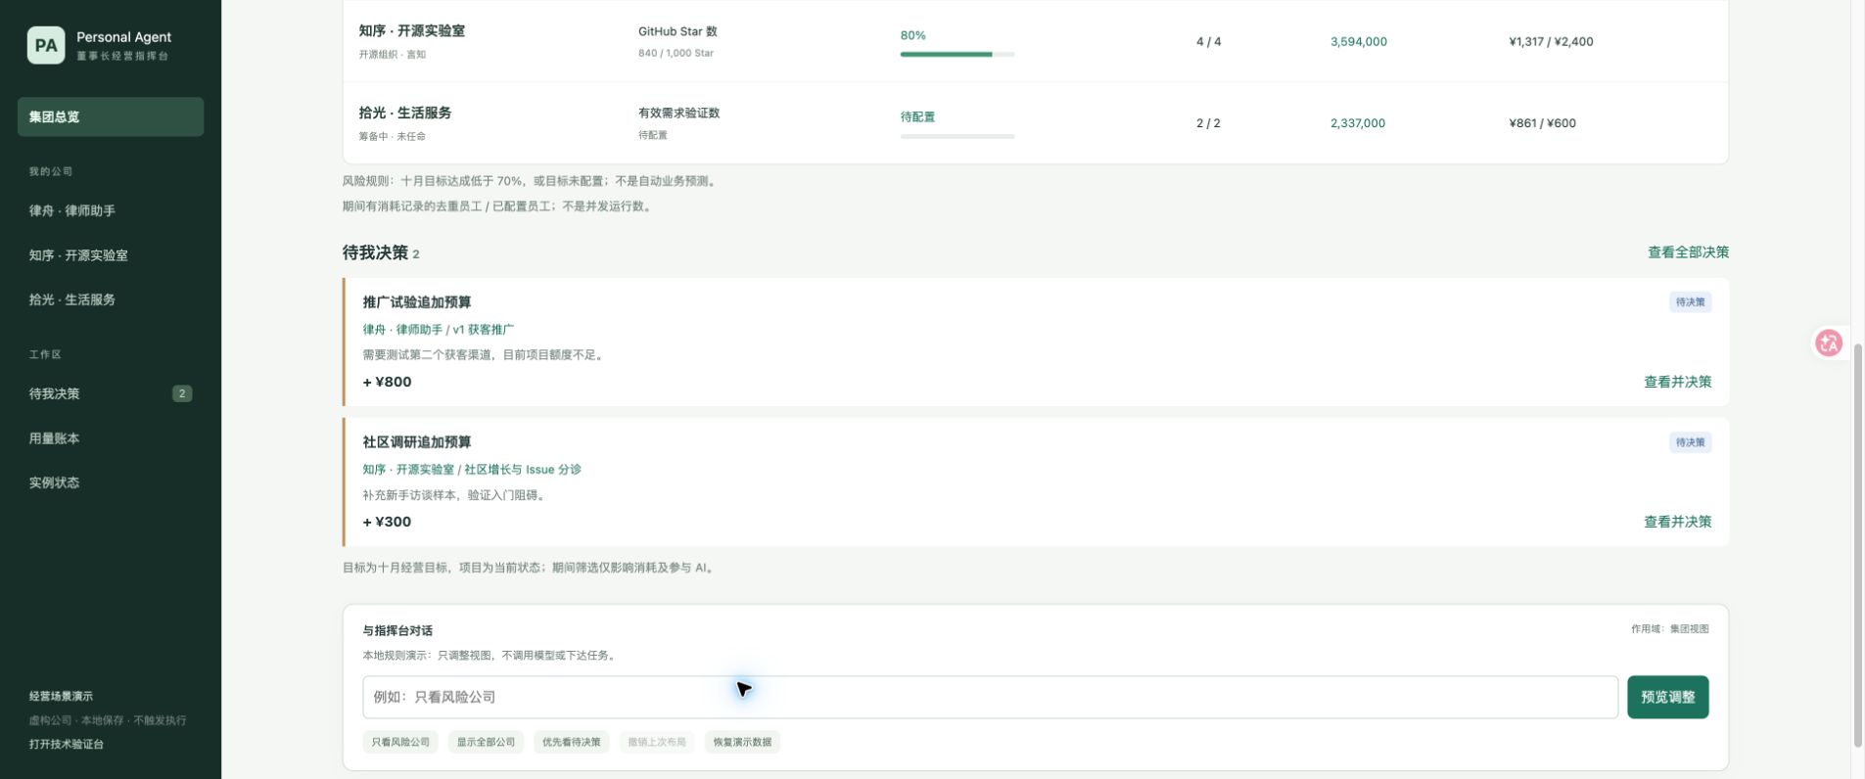The image size is (1865, 779).
Task: Click 查看全部决策 link
Action: [1688, 252]
